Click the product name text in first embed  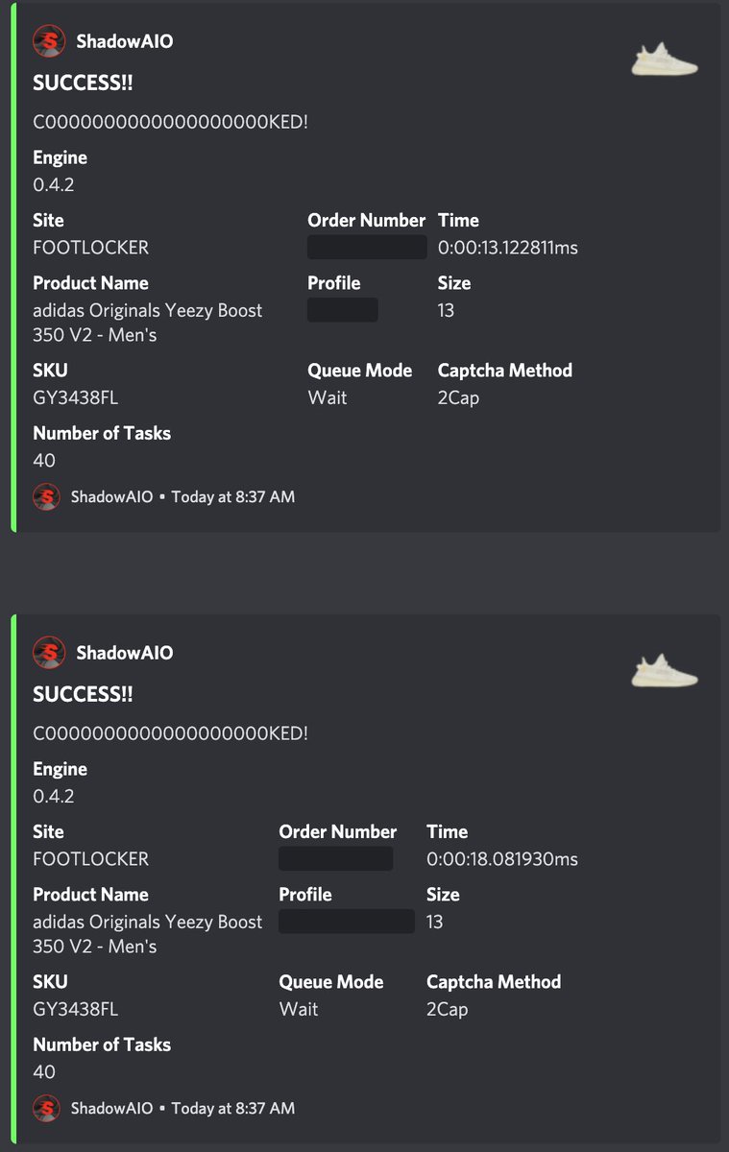pyautogui.click(x=148, y=323)
